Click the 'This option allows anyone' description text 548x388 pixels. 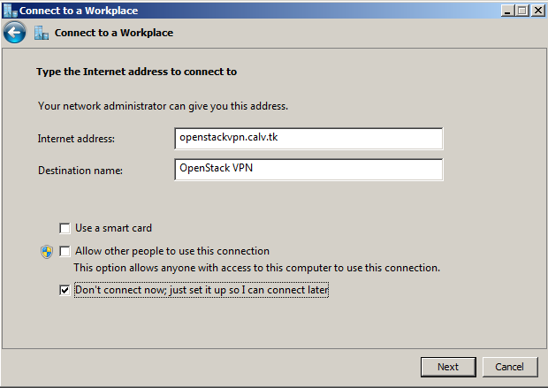pos(256,267)
